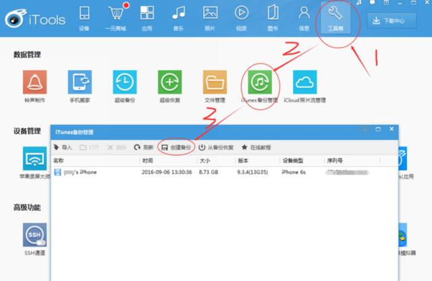
Task: Open the 工具箱 (Toolbox) wrench tab
Action: (x=335, y=18)
